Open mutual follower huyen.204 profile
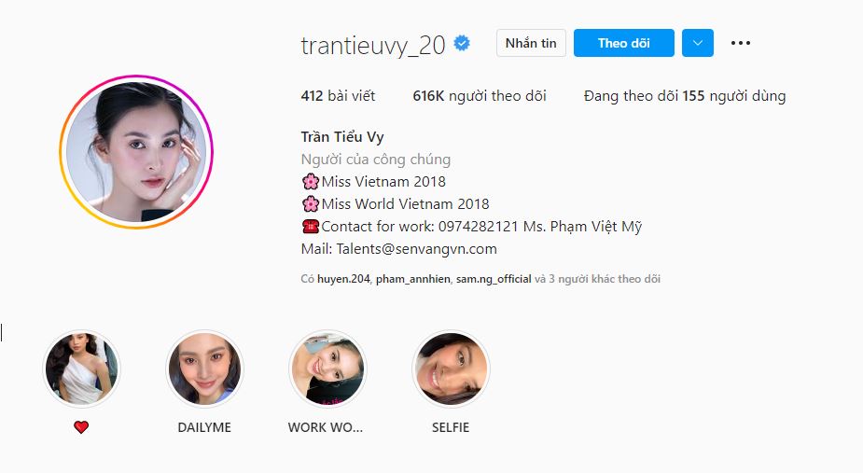 343,279
